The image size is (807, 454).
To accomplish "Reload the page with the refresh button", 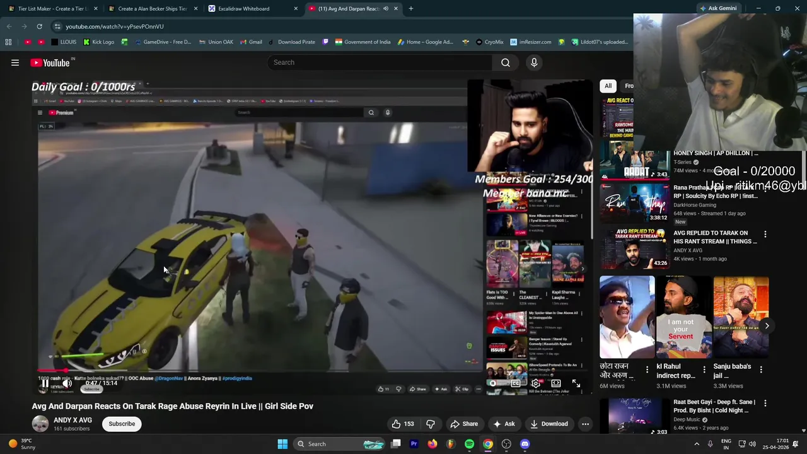I will [x=39, y=26].
